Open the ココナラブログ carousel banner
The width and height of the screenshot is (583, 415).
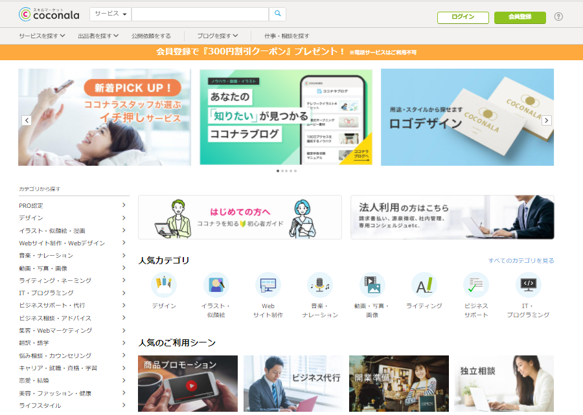click(286, 117)
